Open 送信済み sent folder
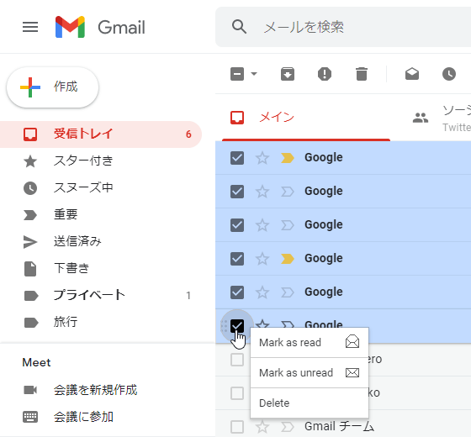The height and width of the screenshot is (437, 471). (x=101, y=242)
